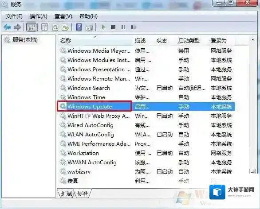The image size is (260, 209).
Task: Sort by the 登录为 column header
Action: 219,41
